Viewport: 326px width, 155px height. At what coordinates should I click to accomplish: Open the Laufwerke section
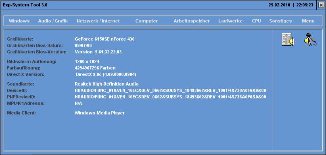pyautogui.click(x=230, y=21)
